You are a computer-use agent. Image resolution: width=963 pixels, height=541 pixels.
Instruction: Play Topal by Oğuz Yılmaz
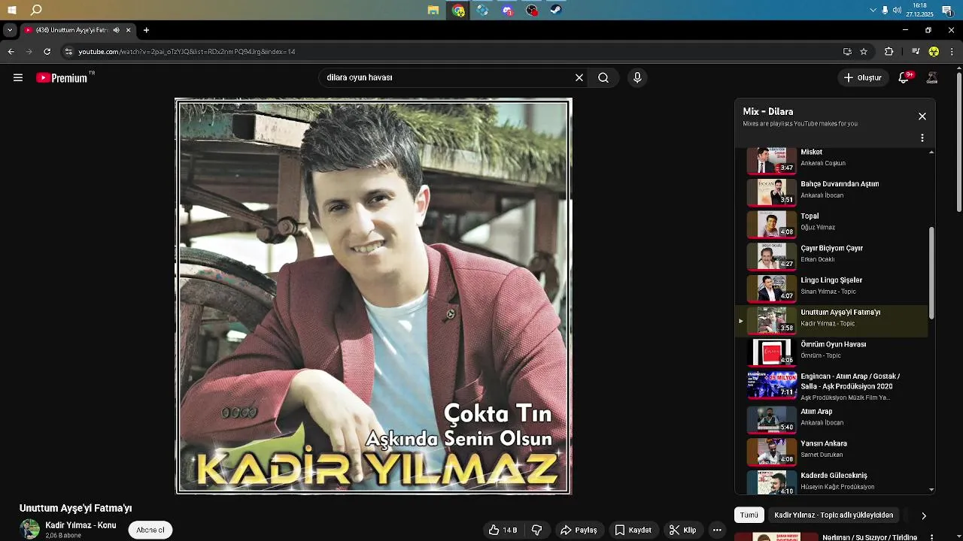(831, 224)
